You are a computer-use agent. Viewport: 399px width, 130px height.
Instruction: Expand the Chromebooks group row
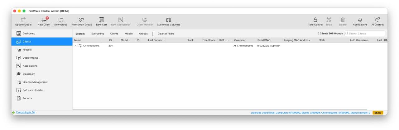click(75, 46)
